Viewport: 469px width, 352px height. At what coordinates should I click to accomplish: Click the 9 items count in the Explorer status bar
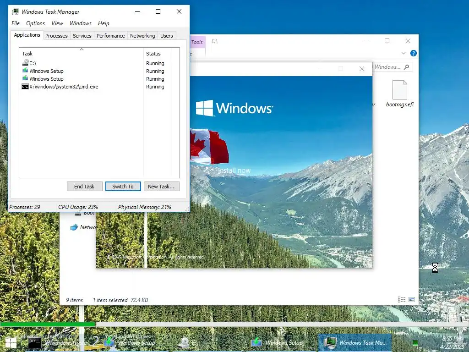tap(74, 300)
